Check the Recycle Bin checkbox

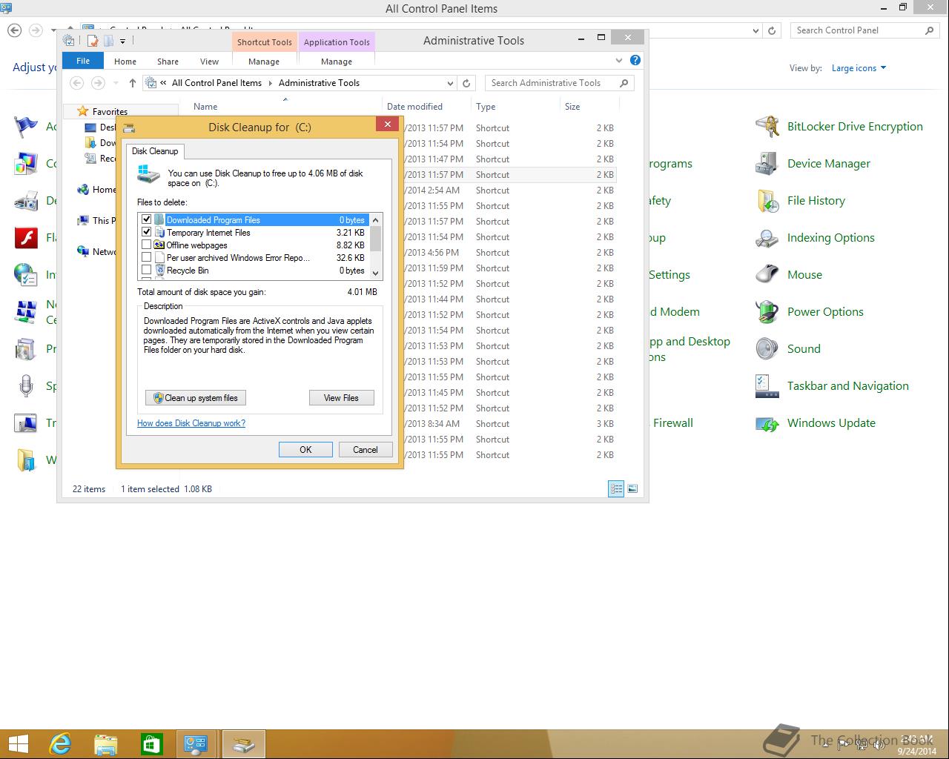146,271
